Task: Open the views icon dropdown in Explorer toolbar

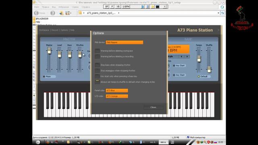Action: [x=68, y=13]
